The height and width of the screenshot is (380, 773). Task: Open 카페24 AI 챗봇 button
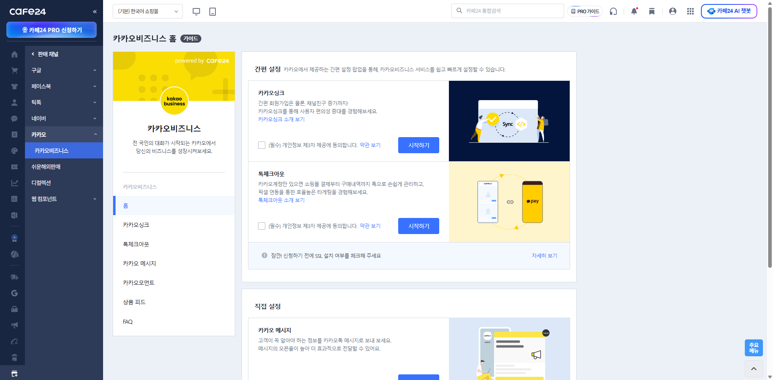click(729, 11)
